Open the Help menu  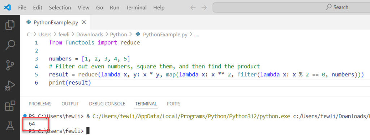tap(159, 8)
